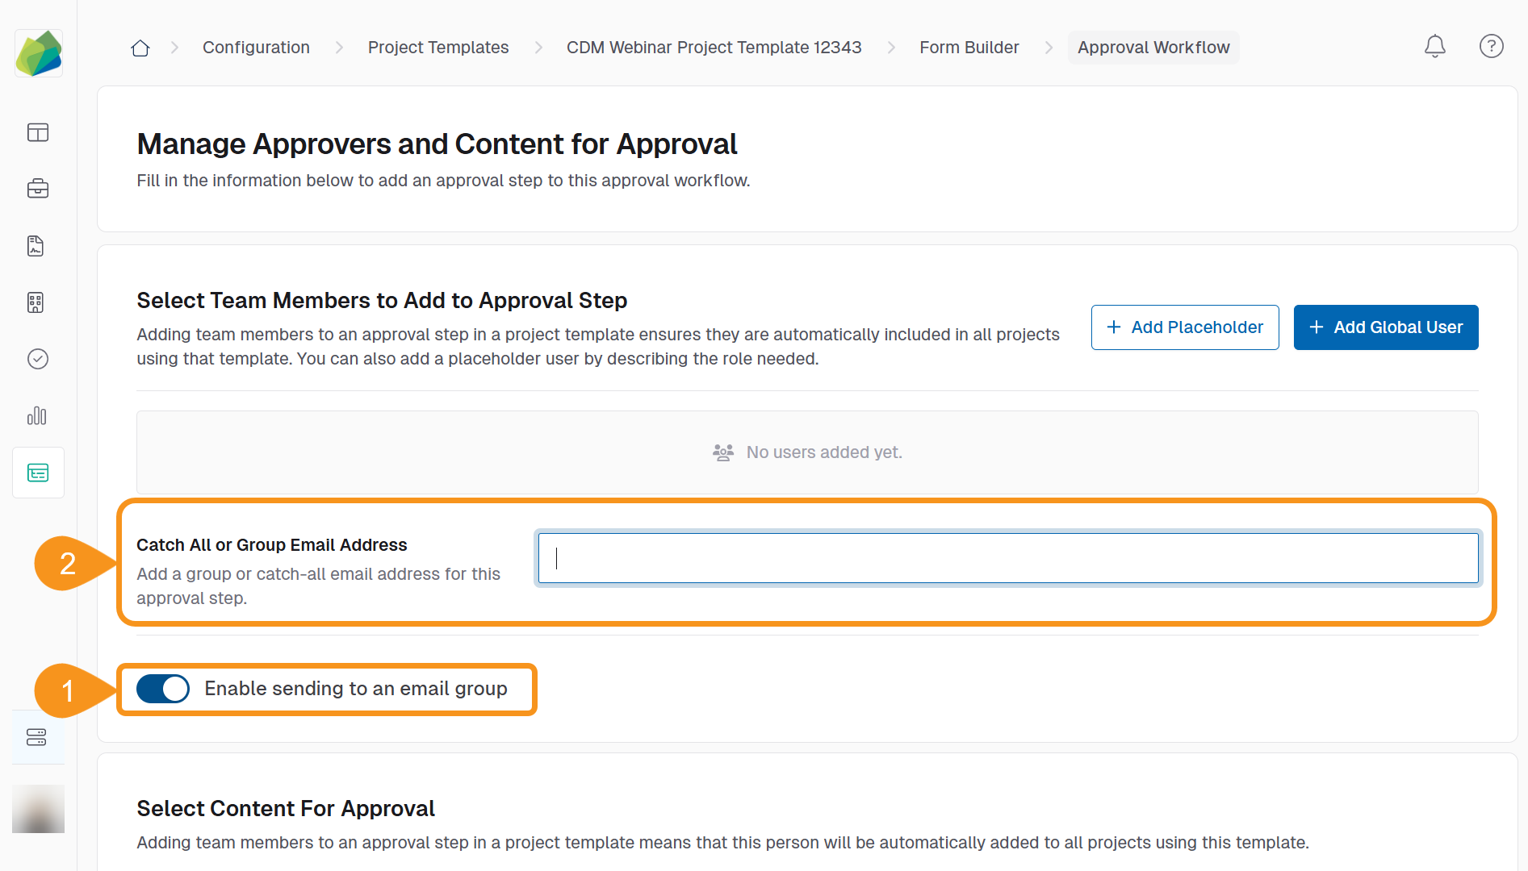Open notifications via the bell icon

pos(1434,46)
